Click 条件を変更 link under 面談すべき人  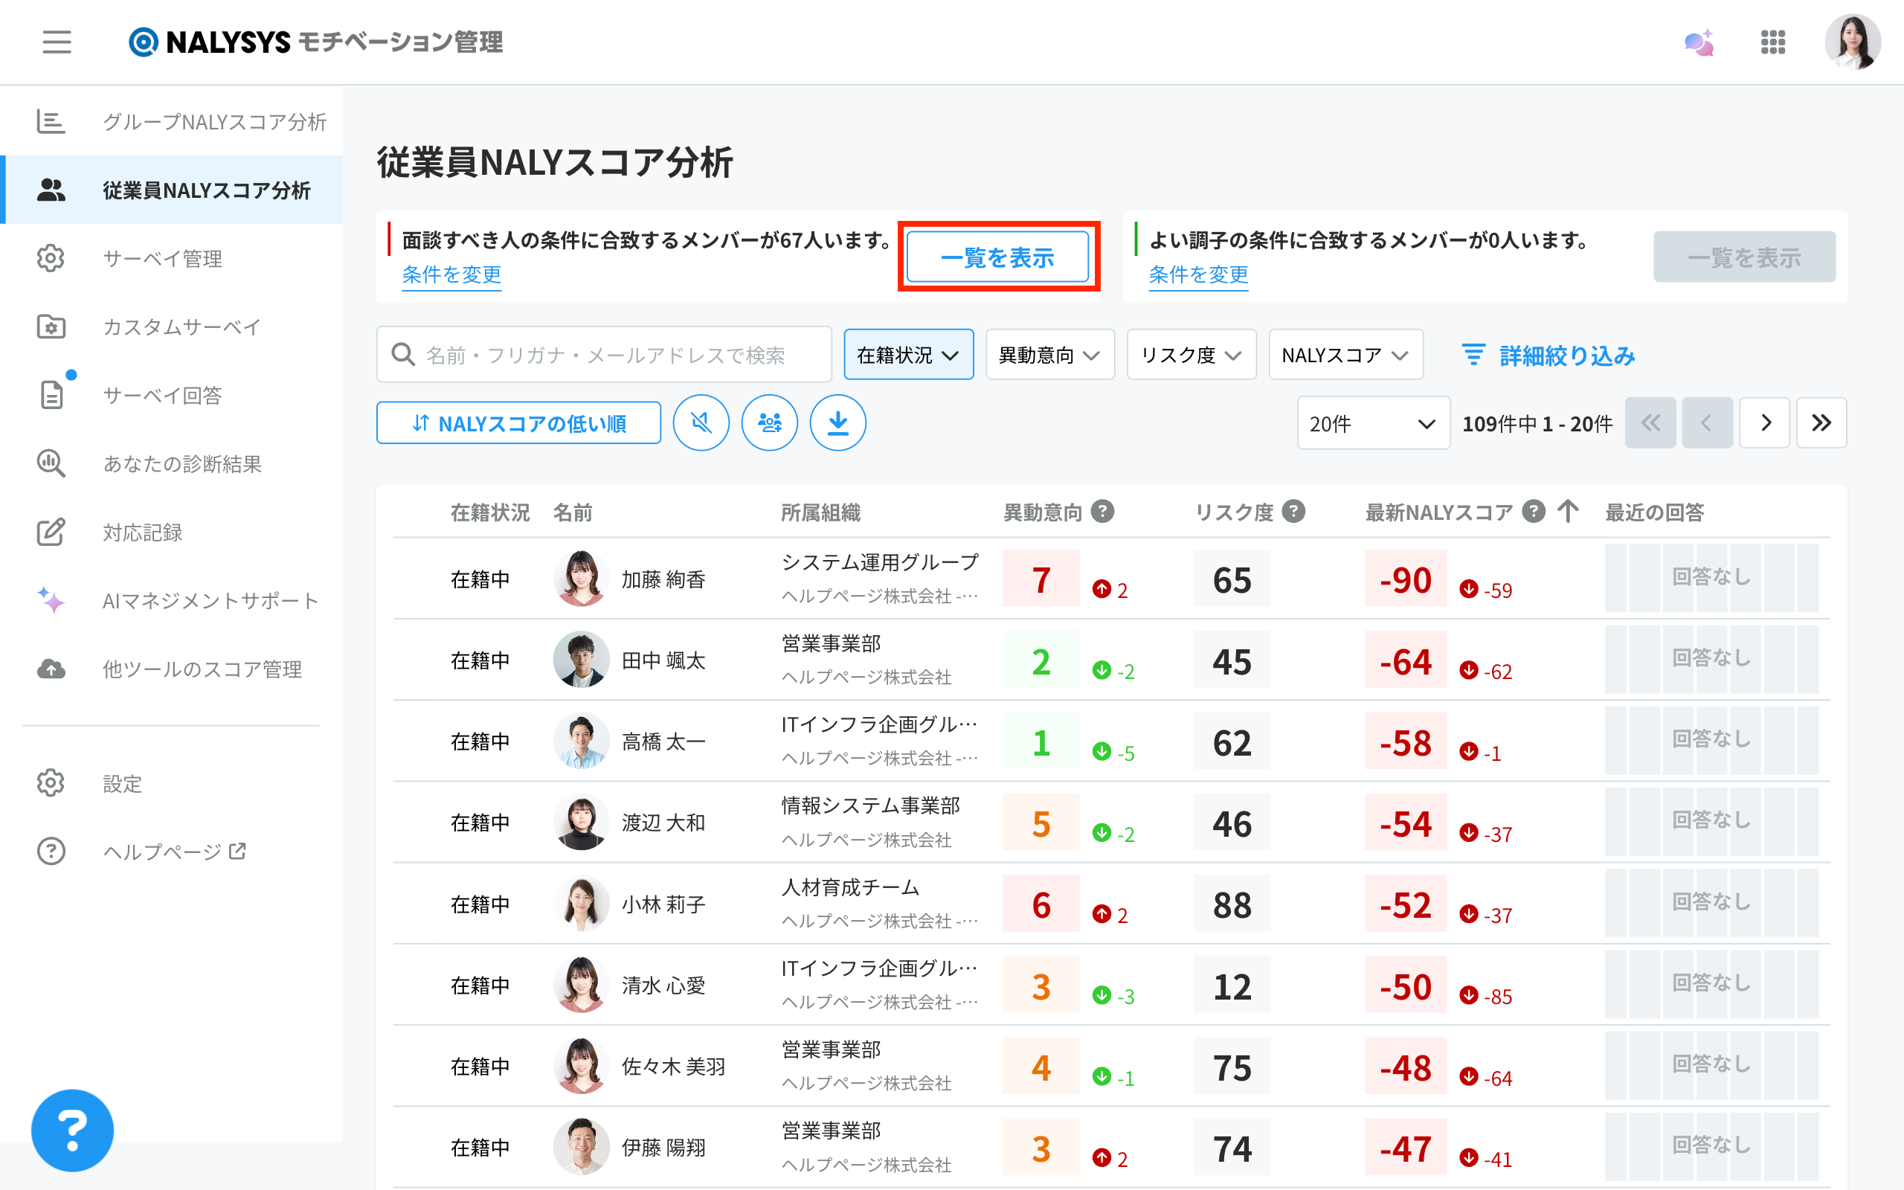tap(451, 274)
